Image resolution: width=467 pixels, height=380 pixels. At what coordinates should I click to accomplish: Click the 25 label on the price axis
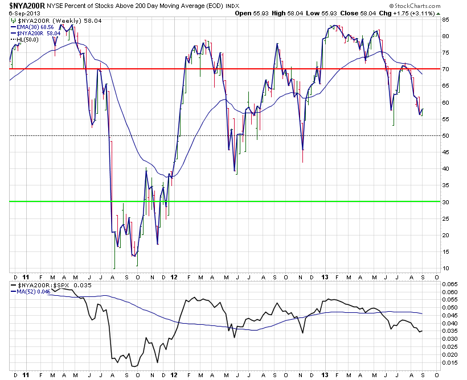445,218
